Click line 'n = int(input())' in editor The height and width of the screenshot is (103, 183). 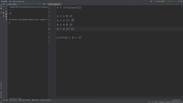tap(69, 8)
